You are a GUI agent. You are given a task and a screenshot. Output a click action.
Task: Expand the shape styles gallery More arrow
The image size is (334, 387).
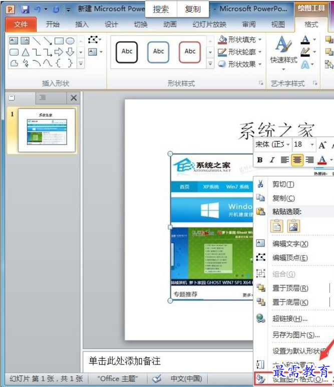tap(210, 64)
